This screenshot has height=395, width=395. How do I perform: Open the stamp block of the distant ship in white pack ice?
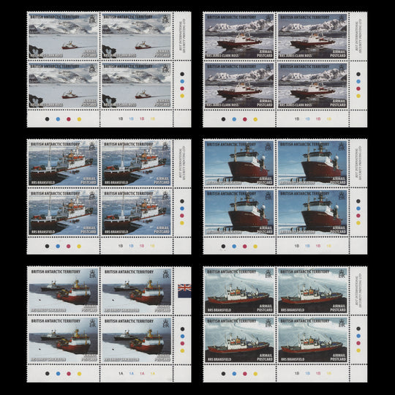pyautogui.click(x=109, y=69)
